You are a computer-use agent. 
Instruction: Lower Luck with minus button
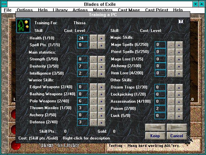[171, 116]
